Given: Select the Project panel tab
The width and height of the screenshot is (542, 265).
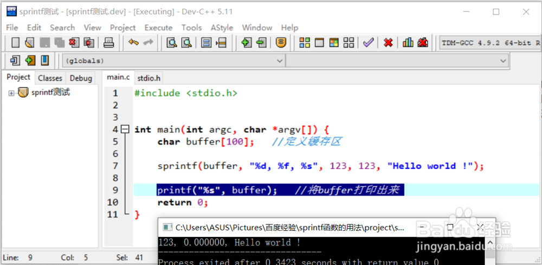Looking at the screenshot, I should click(18, 77).
